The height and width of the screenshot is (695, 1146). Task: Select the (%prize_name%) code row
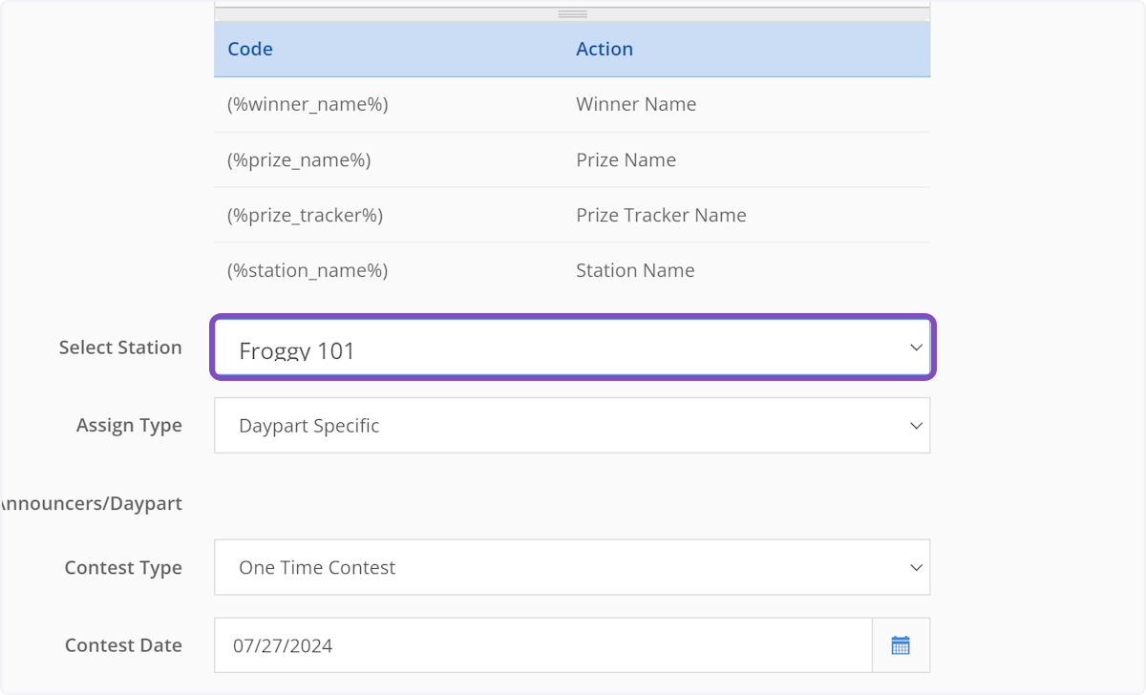(299, 159)
